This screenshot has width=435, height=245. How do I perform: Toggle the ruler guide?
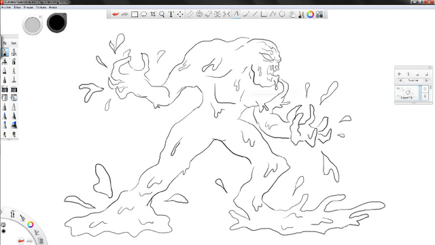point(190,14)
